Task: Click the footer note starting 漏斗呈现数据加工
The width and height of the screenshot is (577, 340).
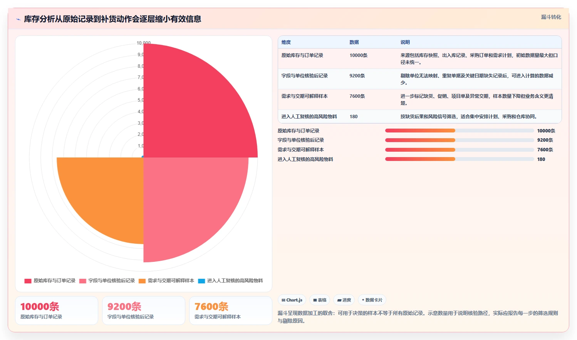Action: click(418, 317)
